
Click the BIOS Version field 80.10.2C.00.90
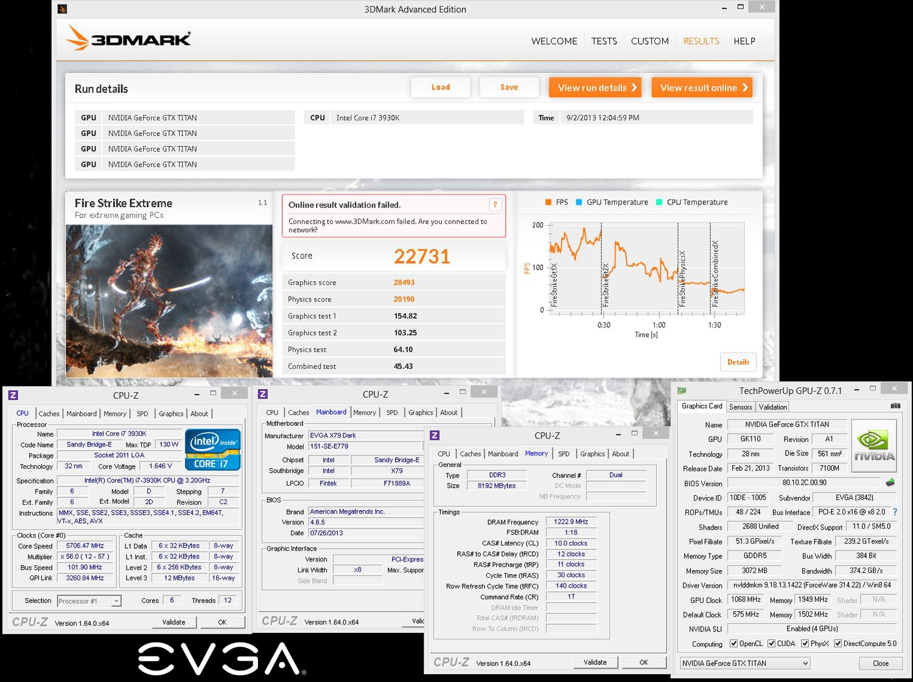point(804,483)
